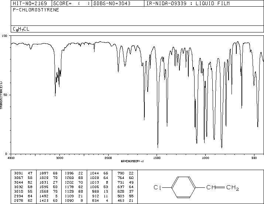Screen dimensions: 264x204
Task: Select peak table entry 834
Action: [x=95, y=200]
